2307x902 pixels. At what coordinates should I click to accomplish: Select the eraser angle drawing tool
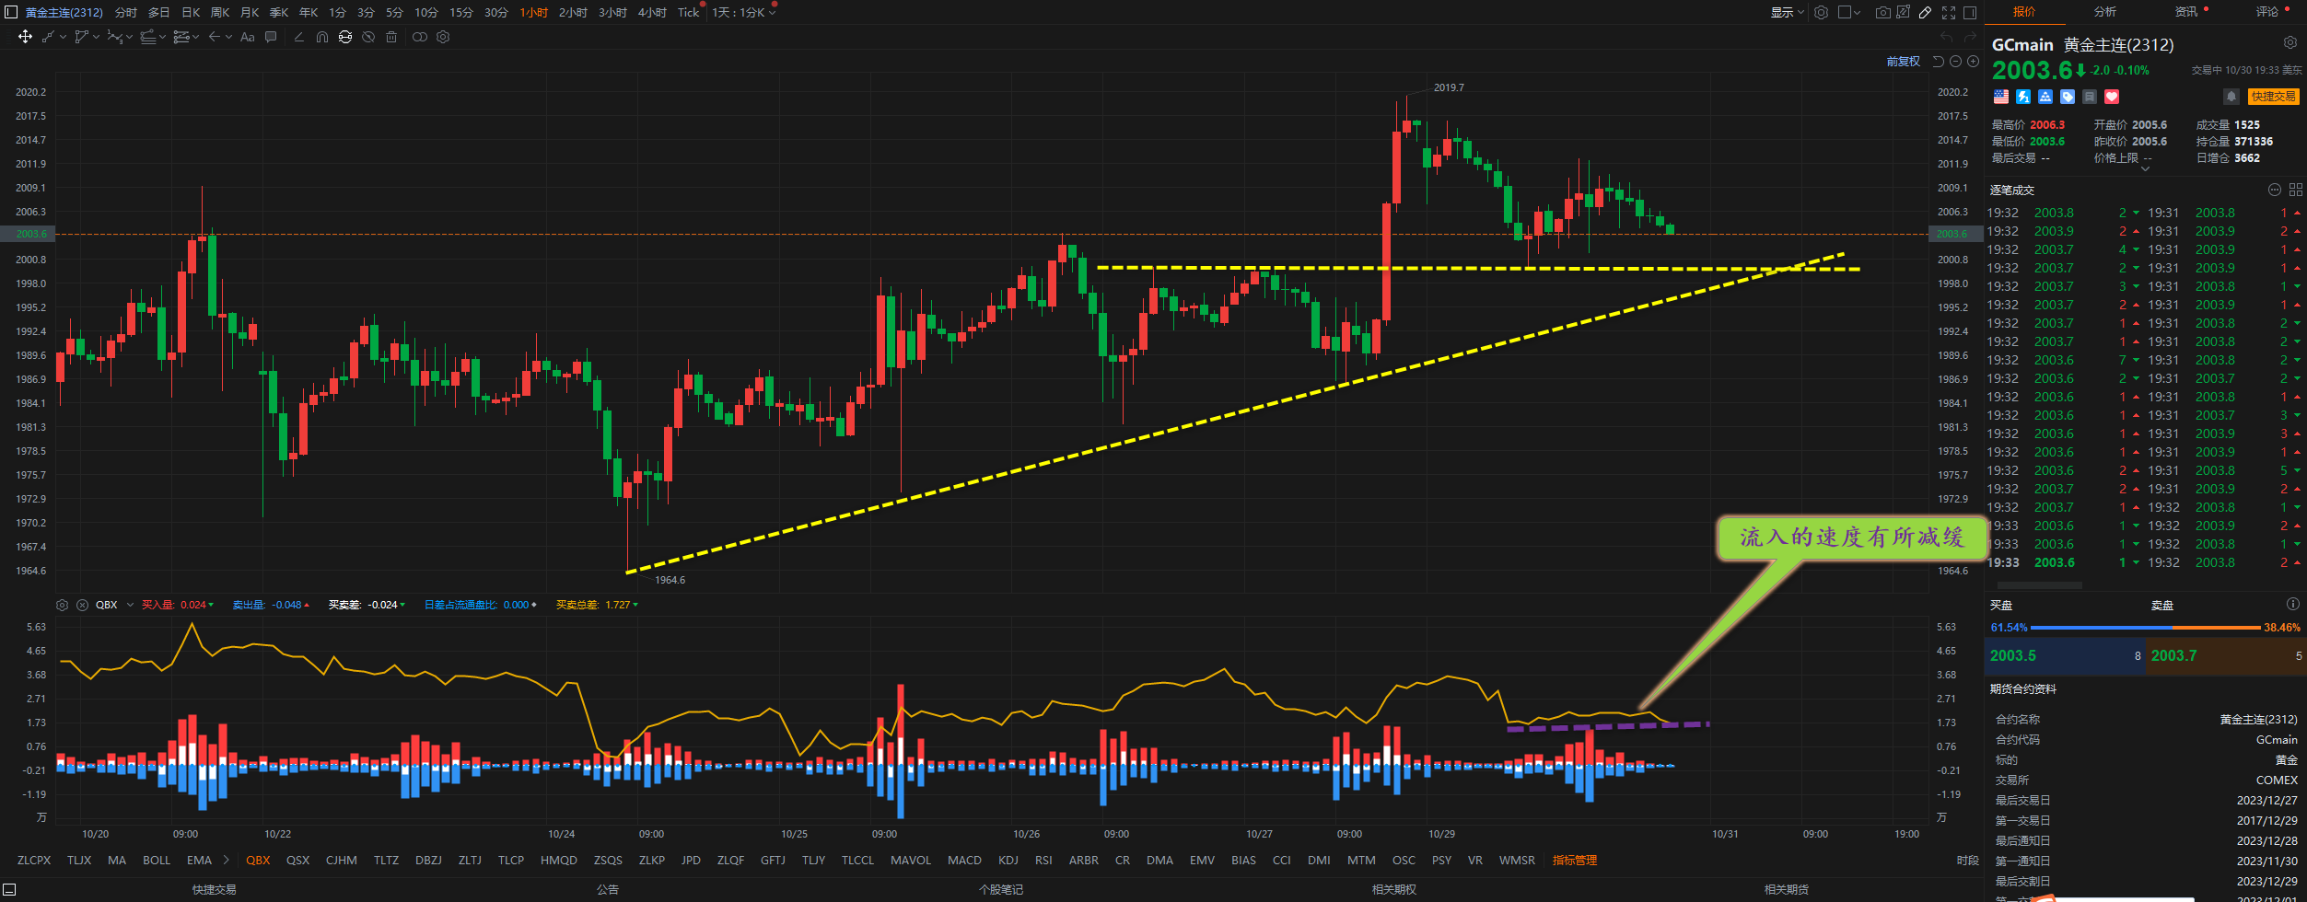(298, 37)
